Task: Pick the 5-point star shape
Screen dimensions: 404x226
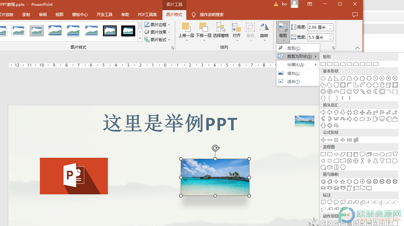Action: 343,182
